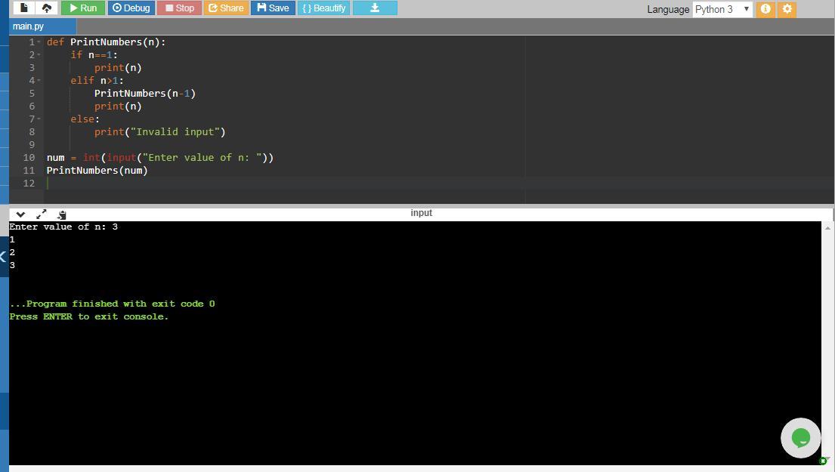835x472 pixels.
Task: Open the Language dropdown showing Python 3
Action: coord(722,9)
